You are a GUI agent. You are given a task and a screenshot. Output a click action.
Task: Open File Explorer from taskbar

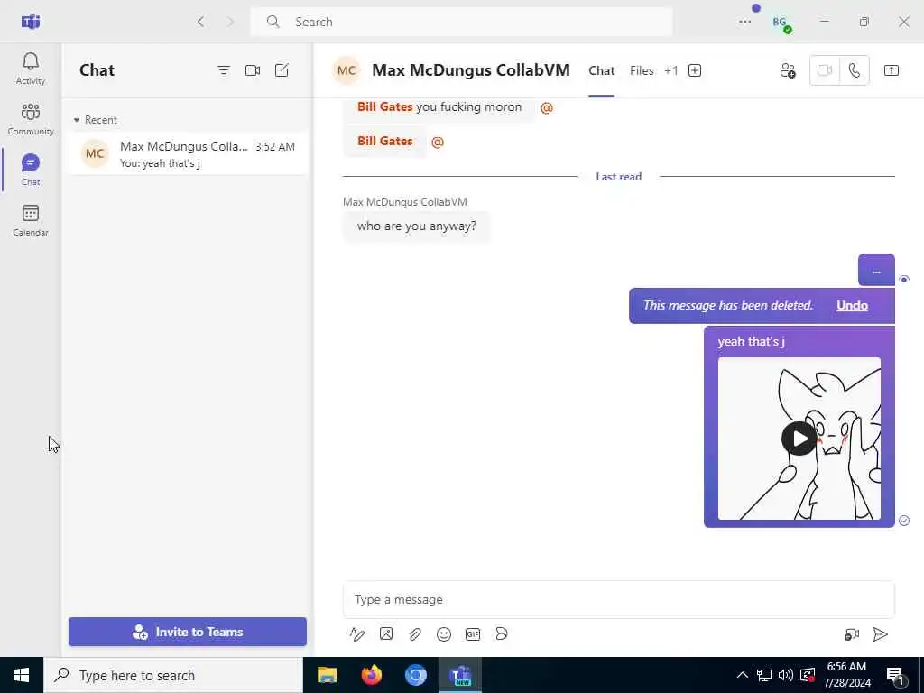[327, 675]
